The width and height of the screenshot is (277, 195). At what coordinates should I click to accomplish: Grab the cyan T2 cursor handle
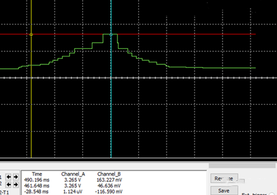click(x=111, y=34)
